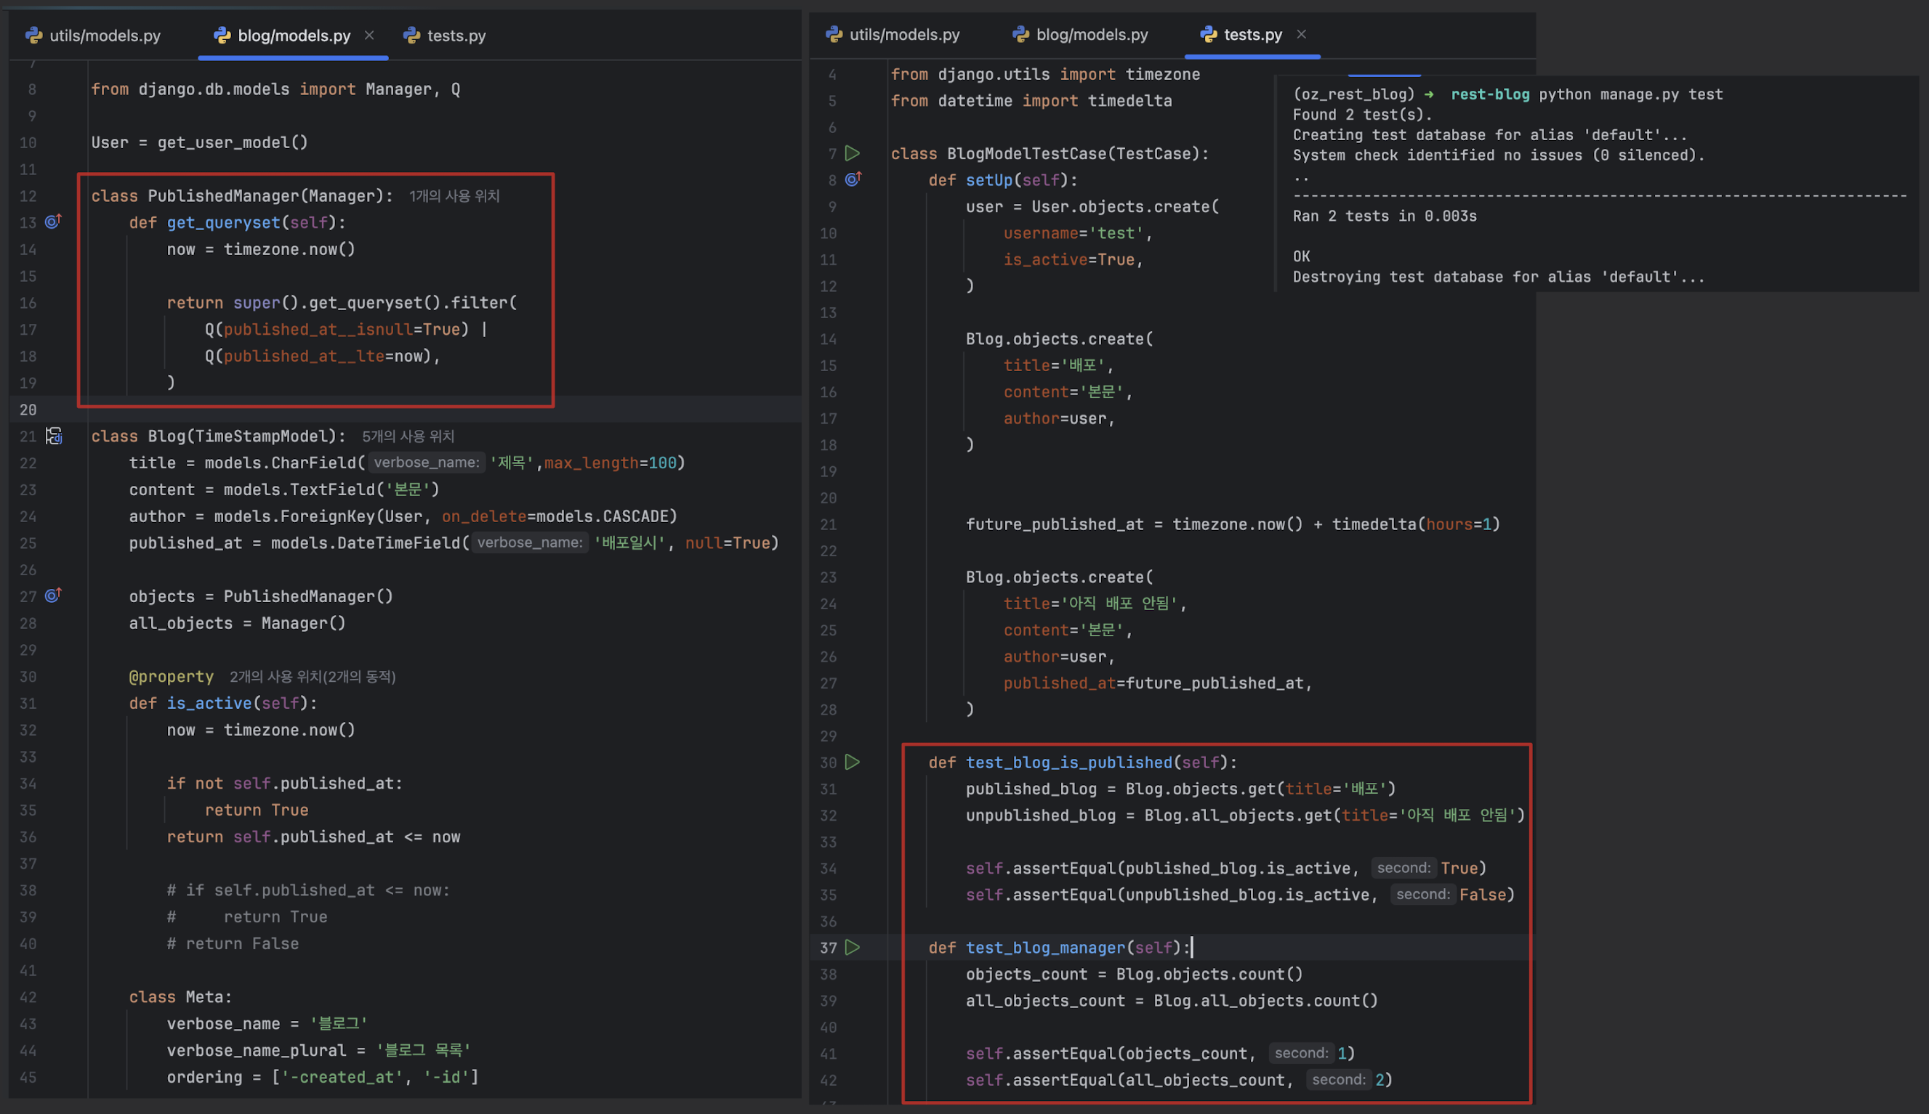Click the 5 usages hint beside Blog class
1929x1114 pixels.
pyautogui.click(x=408, y=436)
